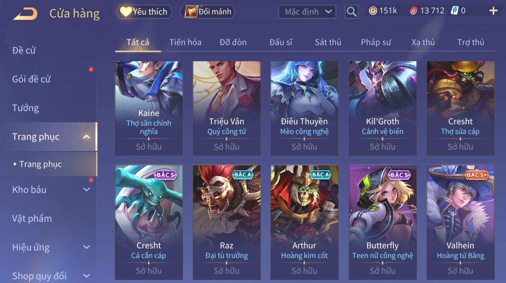
Task: Expand the Kho báu sidebar section
Action: (x=86, y=190)
